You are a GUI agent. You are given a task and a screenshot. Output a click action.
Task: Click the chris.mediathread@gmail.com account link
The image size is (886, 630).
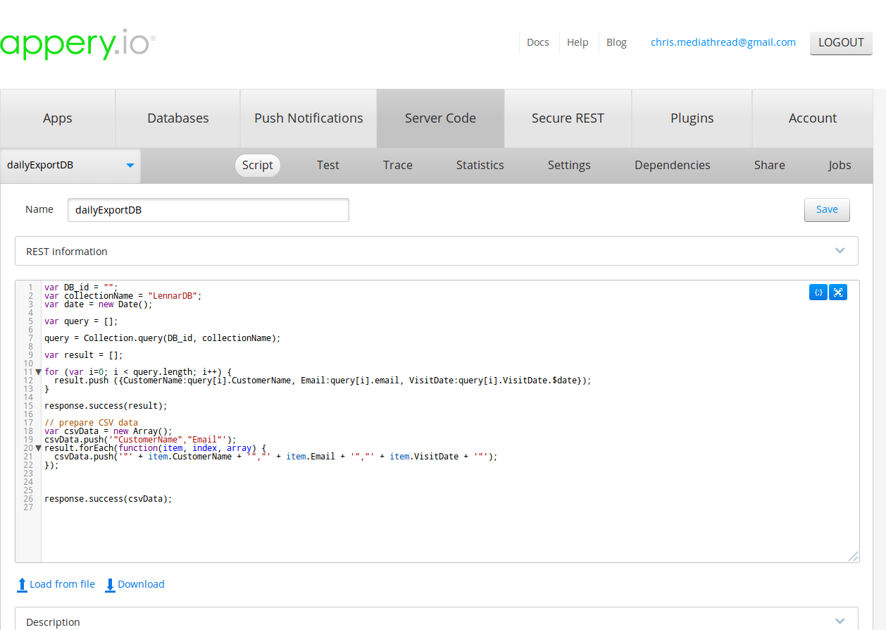pos(723,42)
